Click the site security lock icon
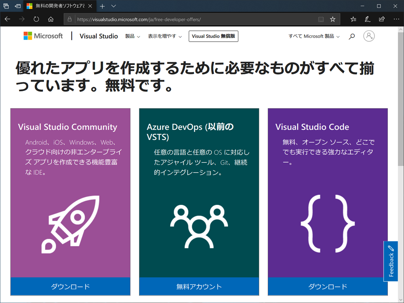404x303 pixels. [x=69, y=19]
